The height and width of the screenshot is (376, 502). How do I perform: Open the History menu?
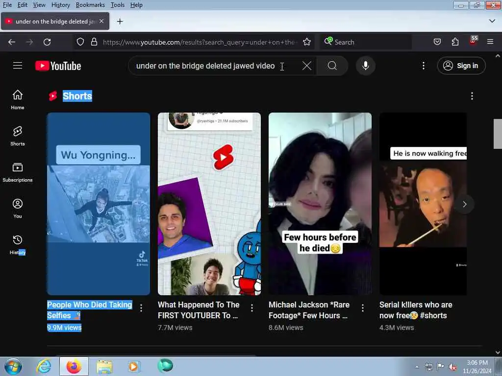[x=60, y=5]
